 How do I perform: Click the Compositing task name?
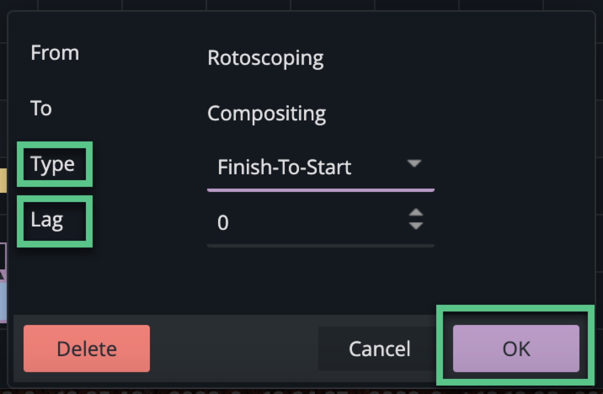267,114
